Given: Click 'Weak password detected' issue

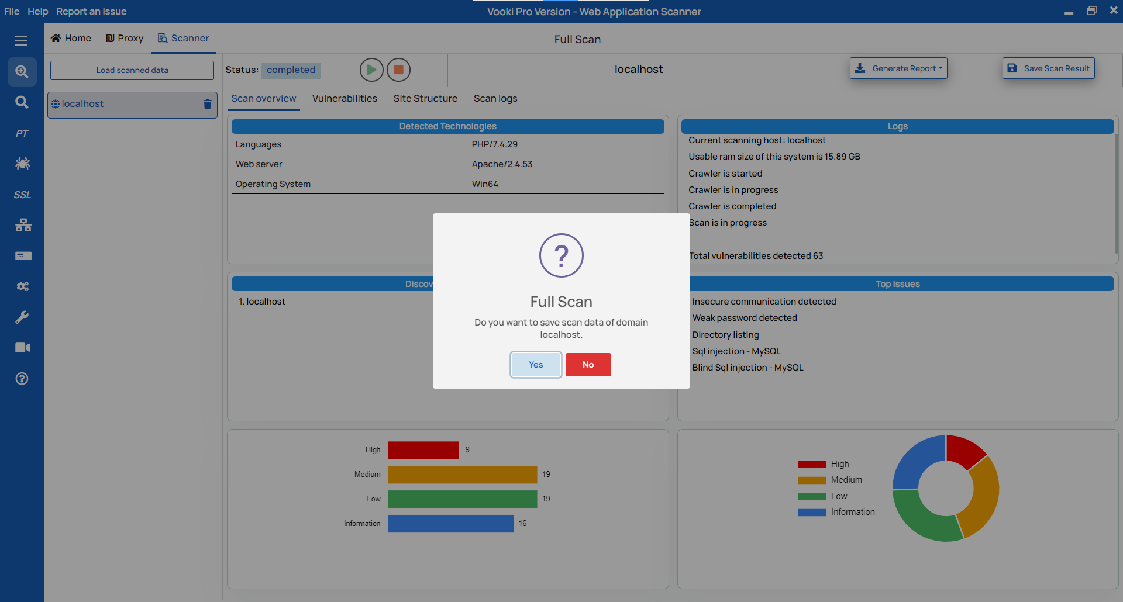Looking at the screenshot, I should click(745, 318).
